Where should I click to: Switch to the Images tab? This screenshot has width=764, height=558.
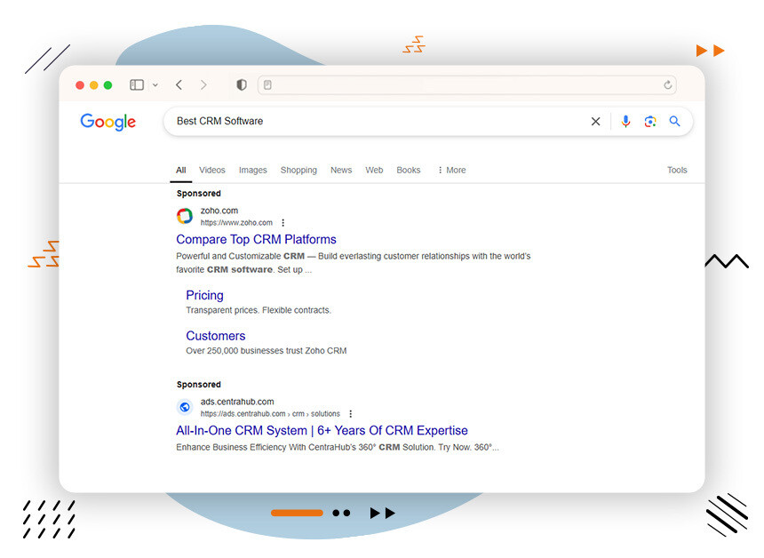252,171
